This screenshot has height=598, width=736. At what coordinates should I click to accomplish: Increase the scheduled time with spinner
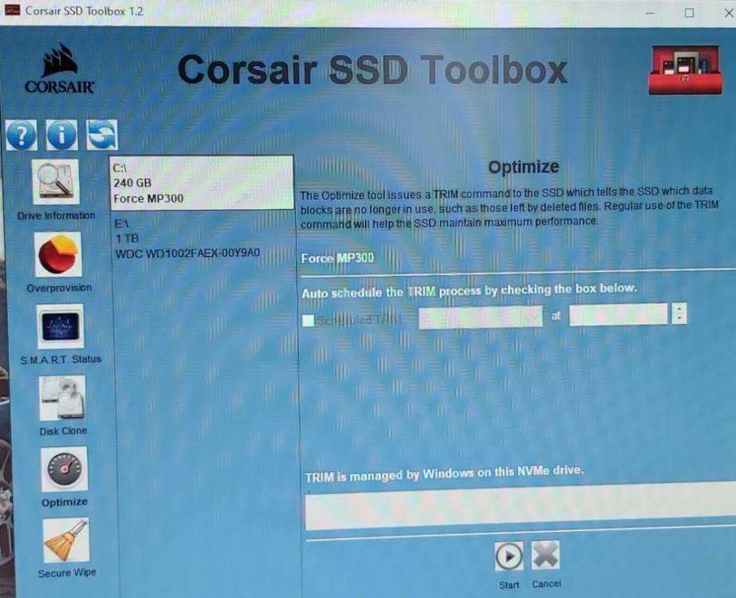tap(679, 308)
